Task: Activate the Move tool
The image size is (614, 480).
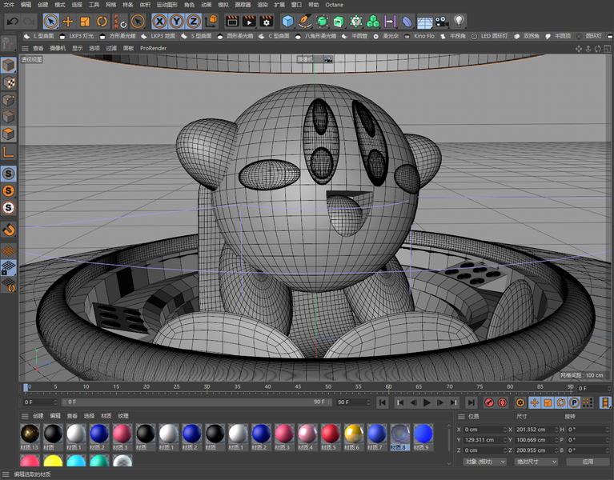Action: (68, 21)
